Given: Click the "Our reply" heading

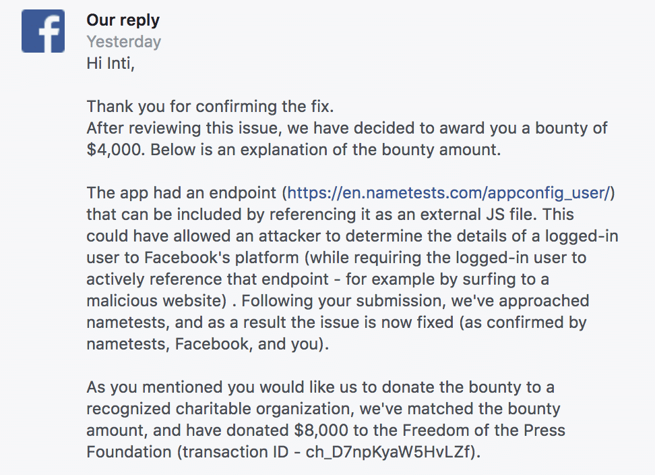Looking at the screenshot, I should 123,20.
